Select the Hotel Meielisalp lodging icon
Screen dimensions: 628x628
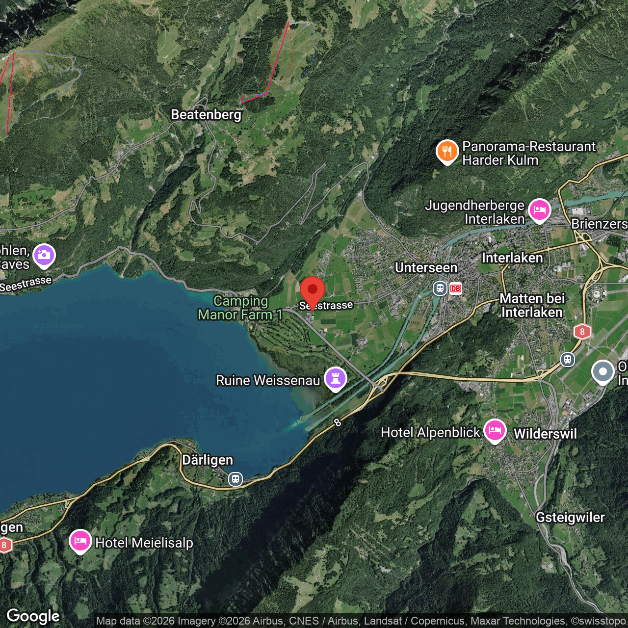click(80, 542)
